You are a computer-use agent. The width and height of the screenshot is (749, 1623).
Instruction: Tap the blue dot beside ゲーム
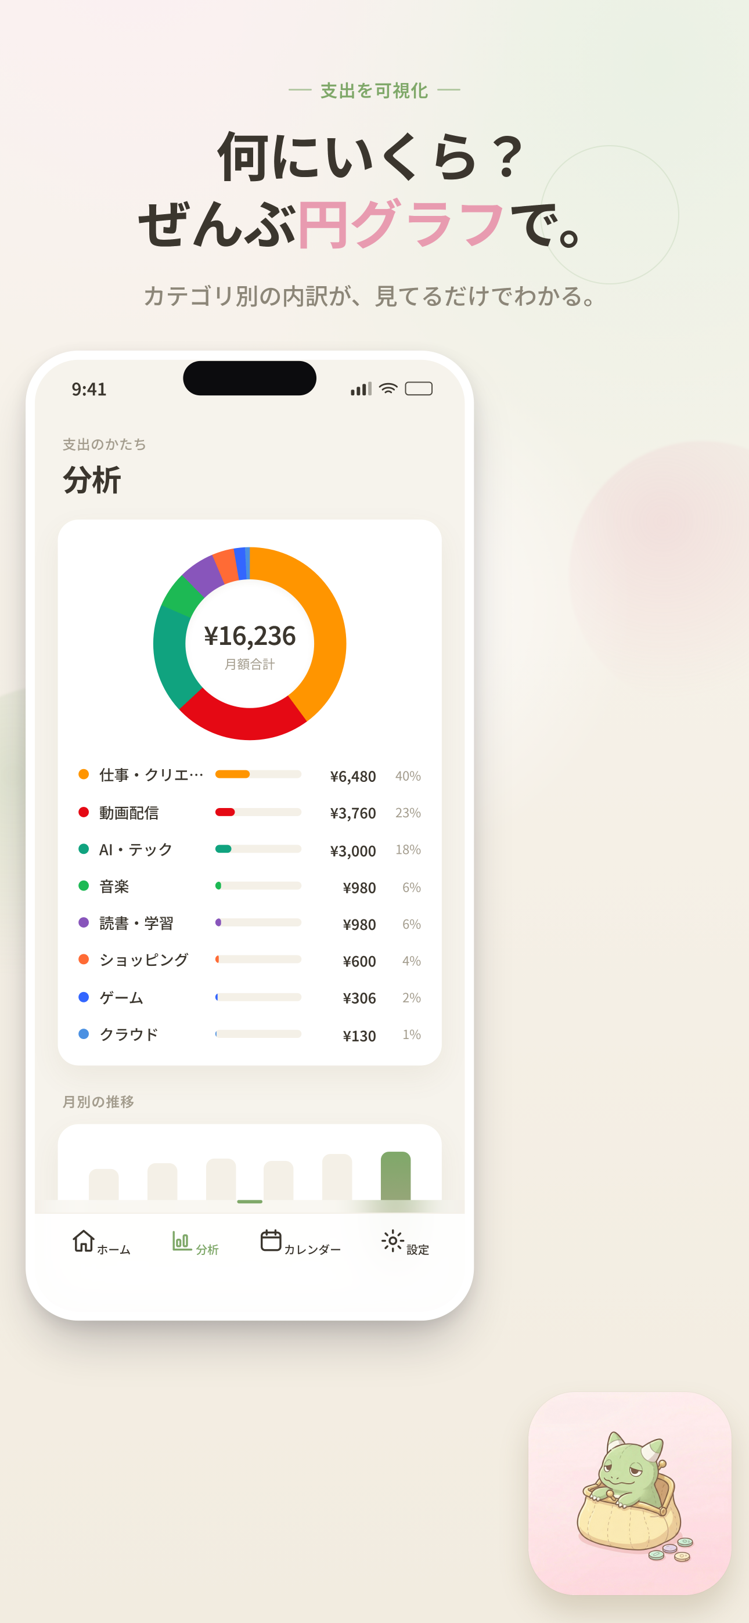(x=83, y=997)
